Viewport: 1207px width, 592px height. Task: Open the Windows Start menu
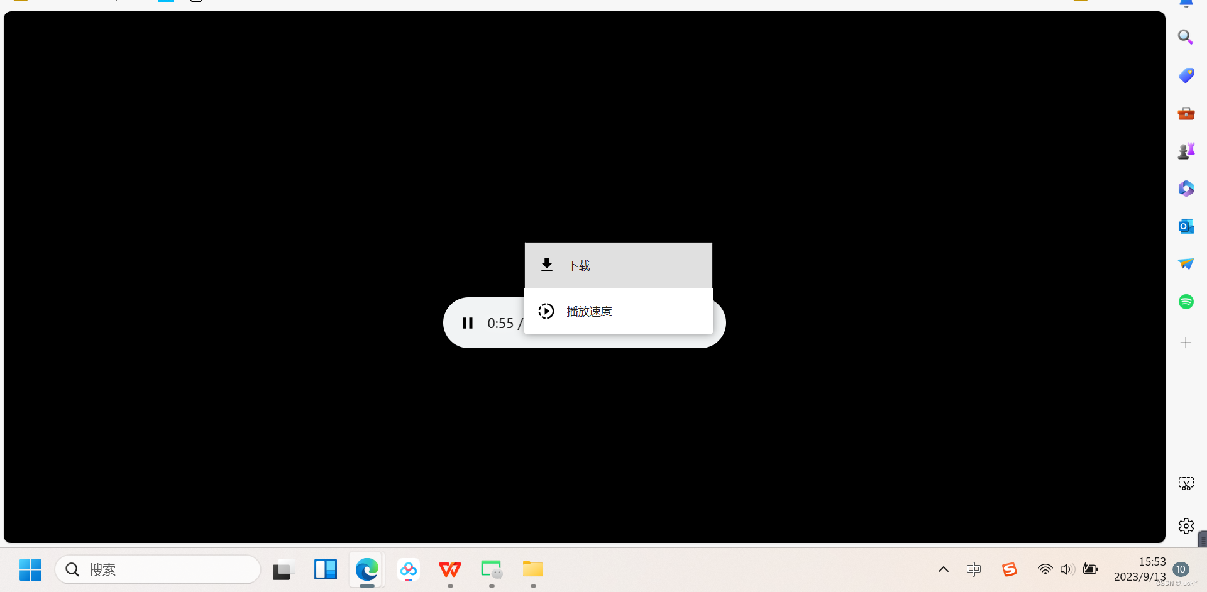(30, 569)
